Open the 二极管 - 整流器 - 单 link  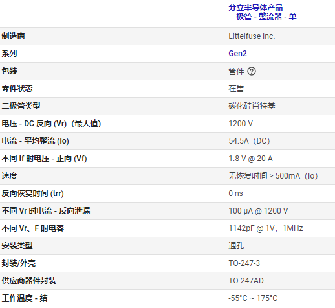coord(263,17)
